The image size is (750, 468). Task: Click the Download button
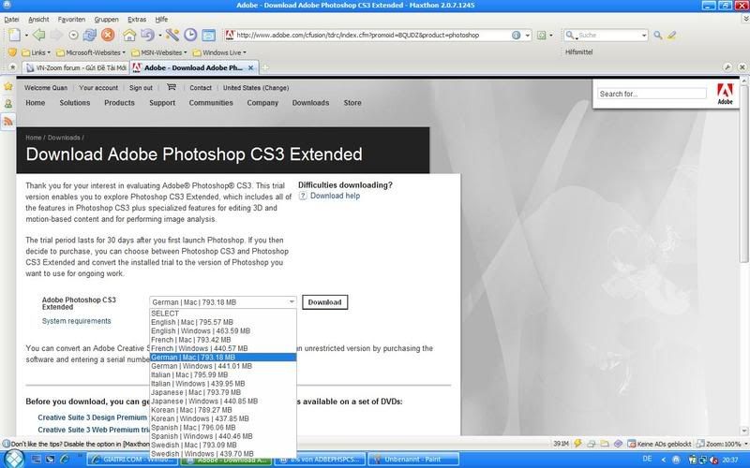tap(324, 302)
